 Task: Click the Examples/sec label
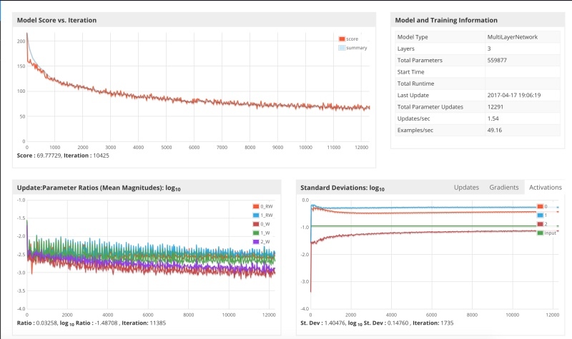click(415, 130)
